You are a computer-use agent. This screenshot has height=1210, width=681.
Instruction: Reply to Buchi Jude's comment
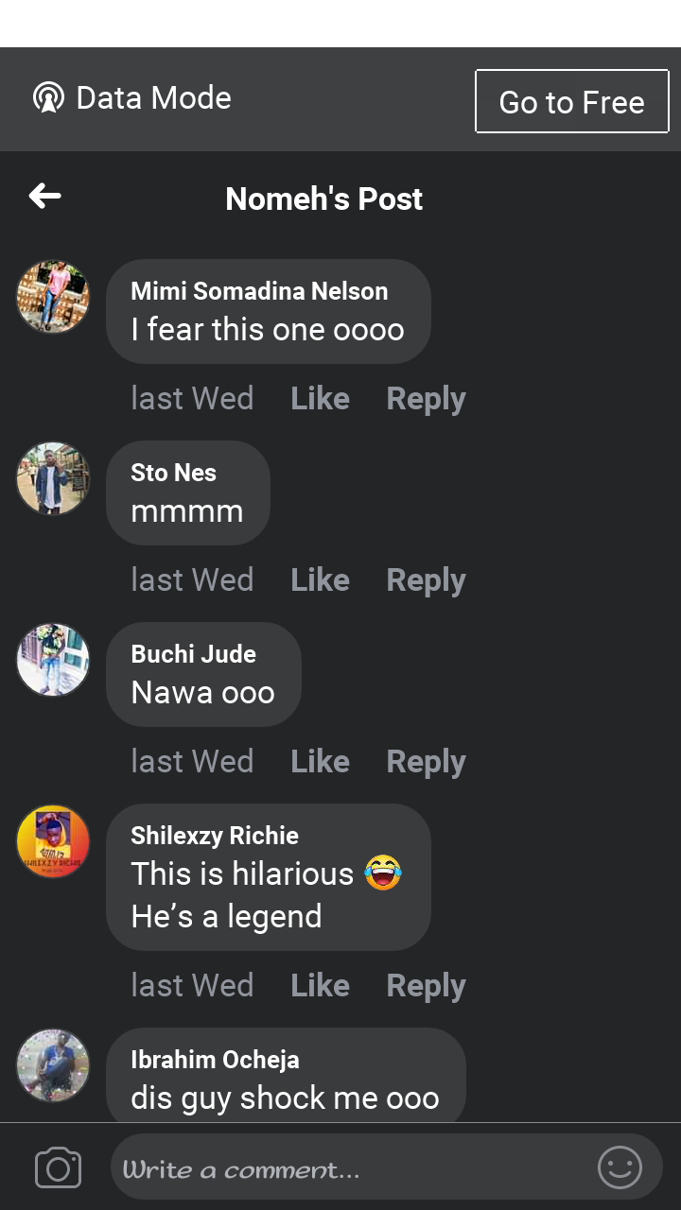tap(426, 762)
